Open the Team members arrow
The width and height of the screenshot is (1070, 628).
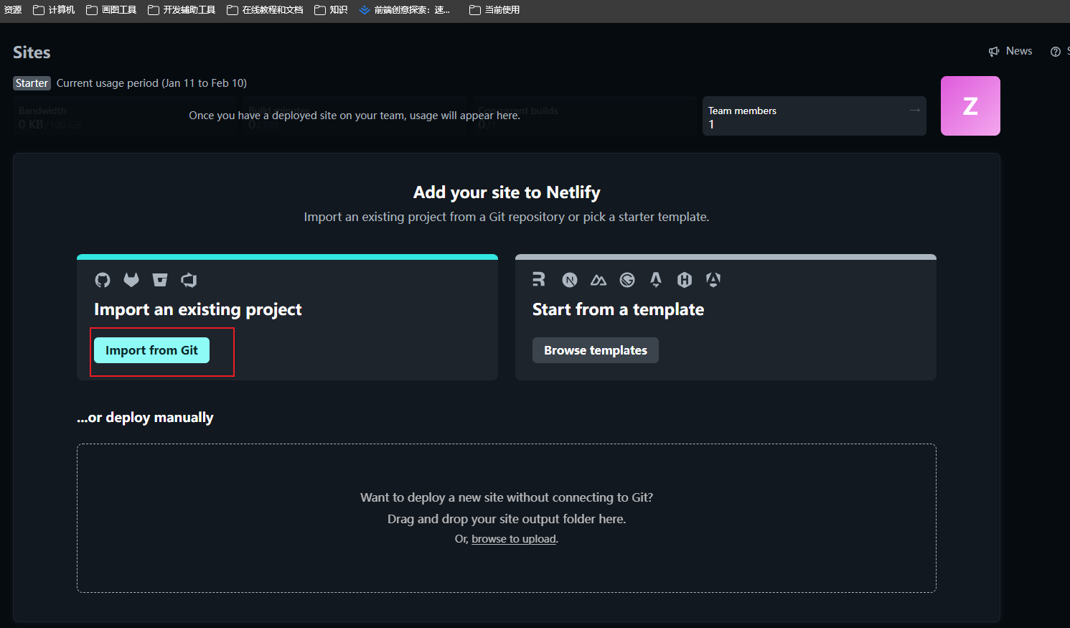tap(915, 110)
